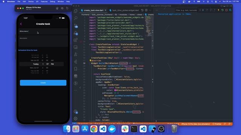Open the Window menu
Image resolution: width=241 pixels, height=135 pixels.
click(61, 1)
